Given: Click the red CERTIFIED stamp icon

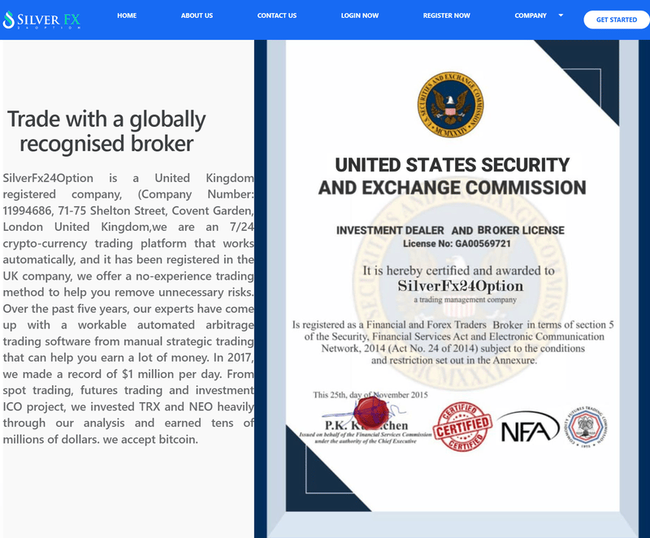Looking at the screenshot, I should pyautogui.click(x=462, y=427).
